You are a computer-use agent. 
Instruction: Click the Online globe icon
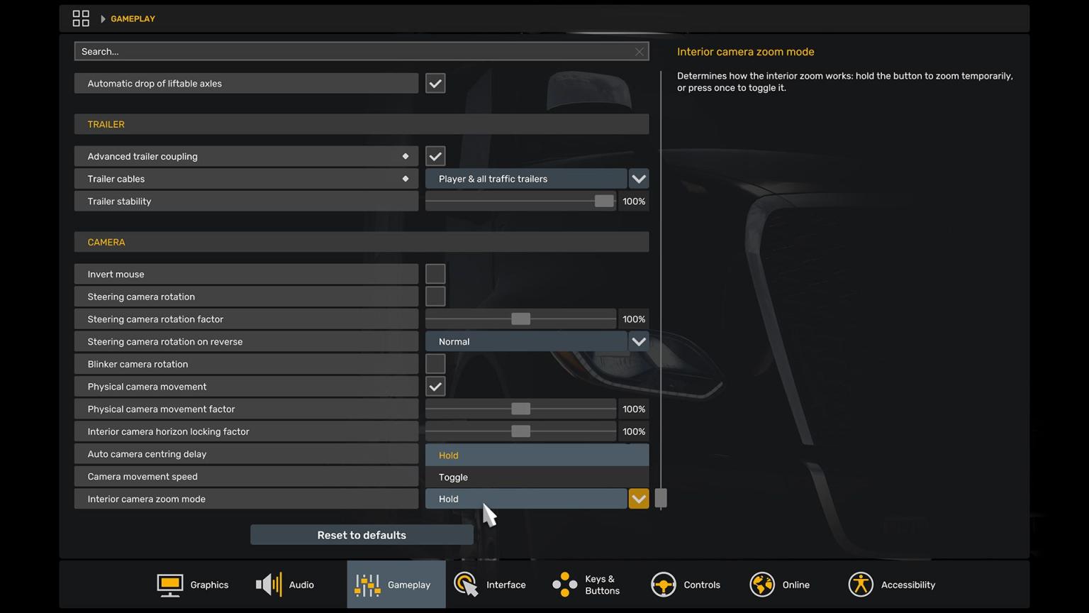point(762,585)
